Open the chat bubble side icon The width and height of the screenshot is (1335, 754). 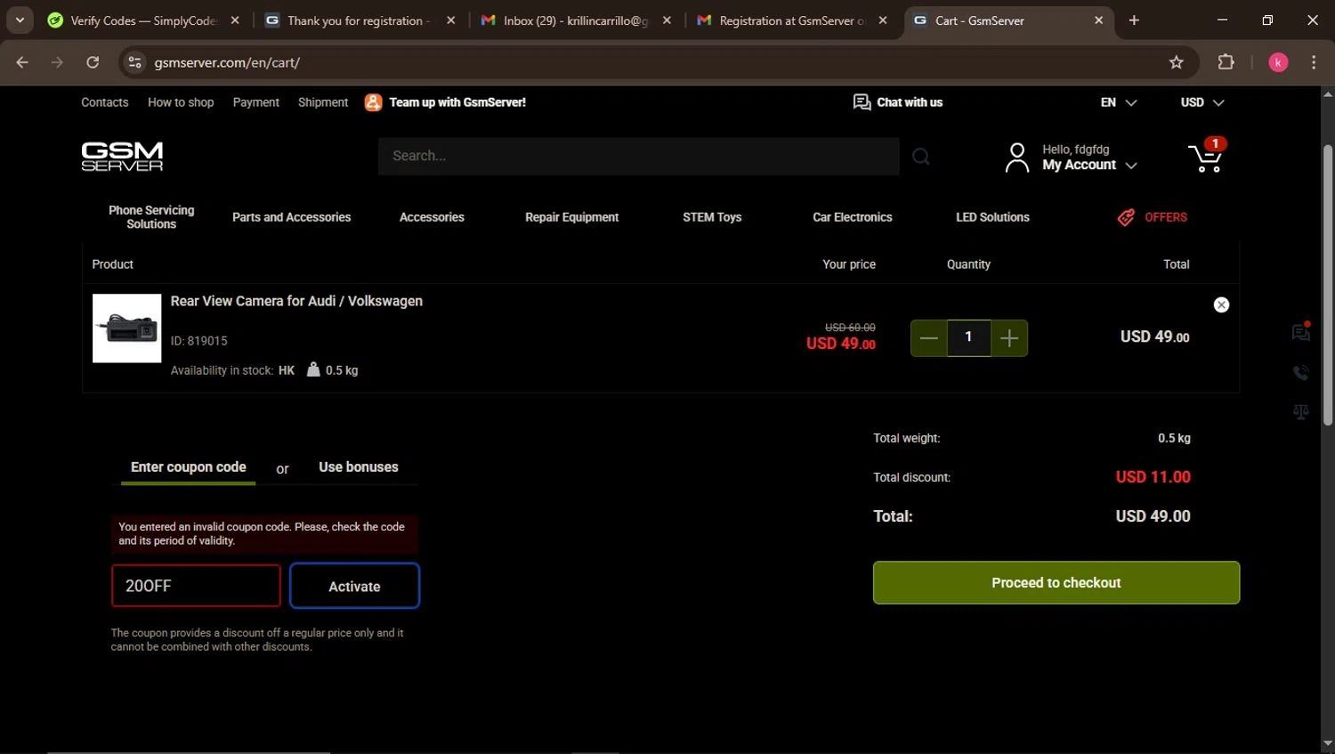1301,331
